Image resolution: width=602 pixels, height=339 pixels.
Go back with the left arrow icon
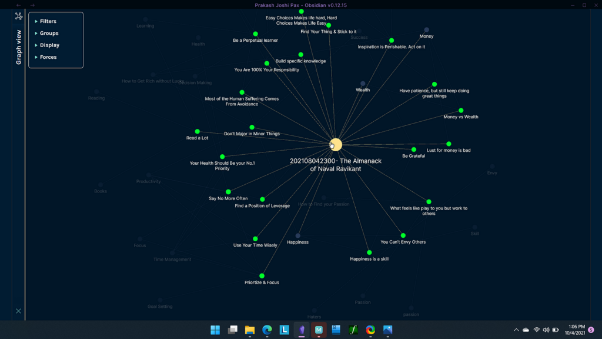point(18,5)
